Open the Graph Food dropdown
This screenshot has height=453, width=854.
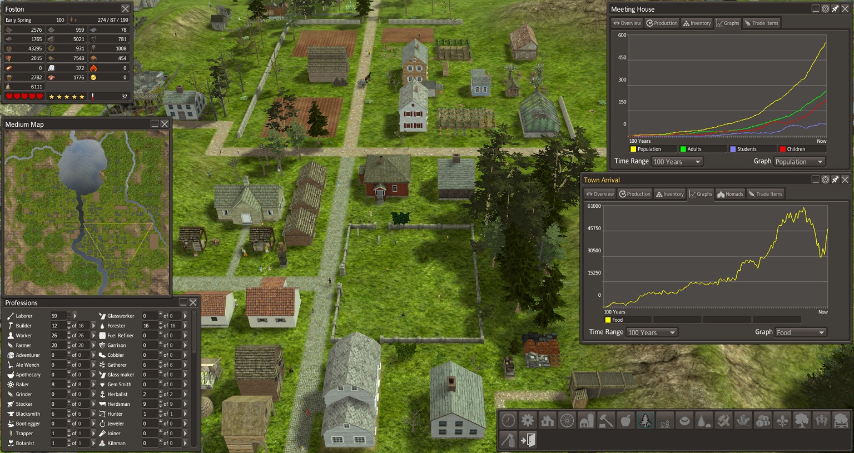pyautogui.click(x=801, y=332)
